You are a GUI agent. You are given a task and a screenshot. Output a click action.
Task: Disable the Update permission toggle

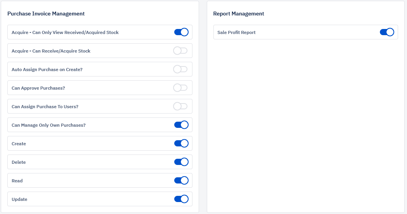[181, 199]
